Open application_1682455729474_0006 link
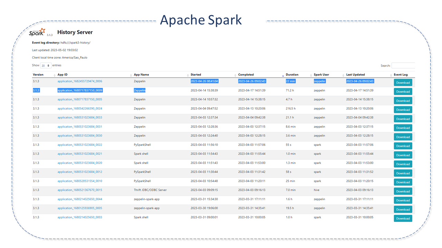Viewport: 442px width, 248px height. click(80, 81)
